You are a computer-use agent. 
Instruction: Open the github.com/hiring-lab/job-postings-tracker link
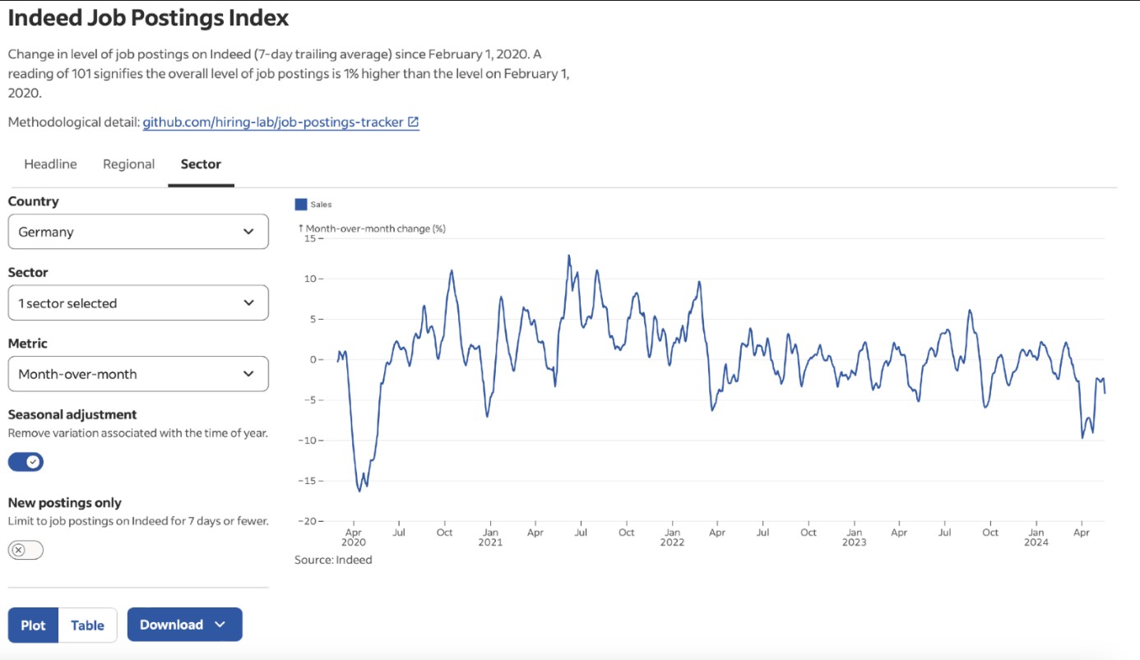point(273,122)
